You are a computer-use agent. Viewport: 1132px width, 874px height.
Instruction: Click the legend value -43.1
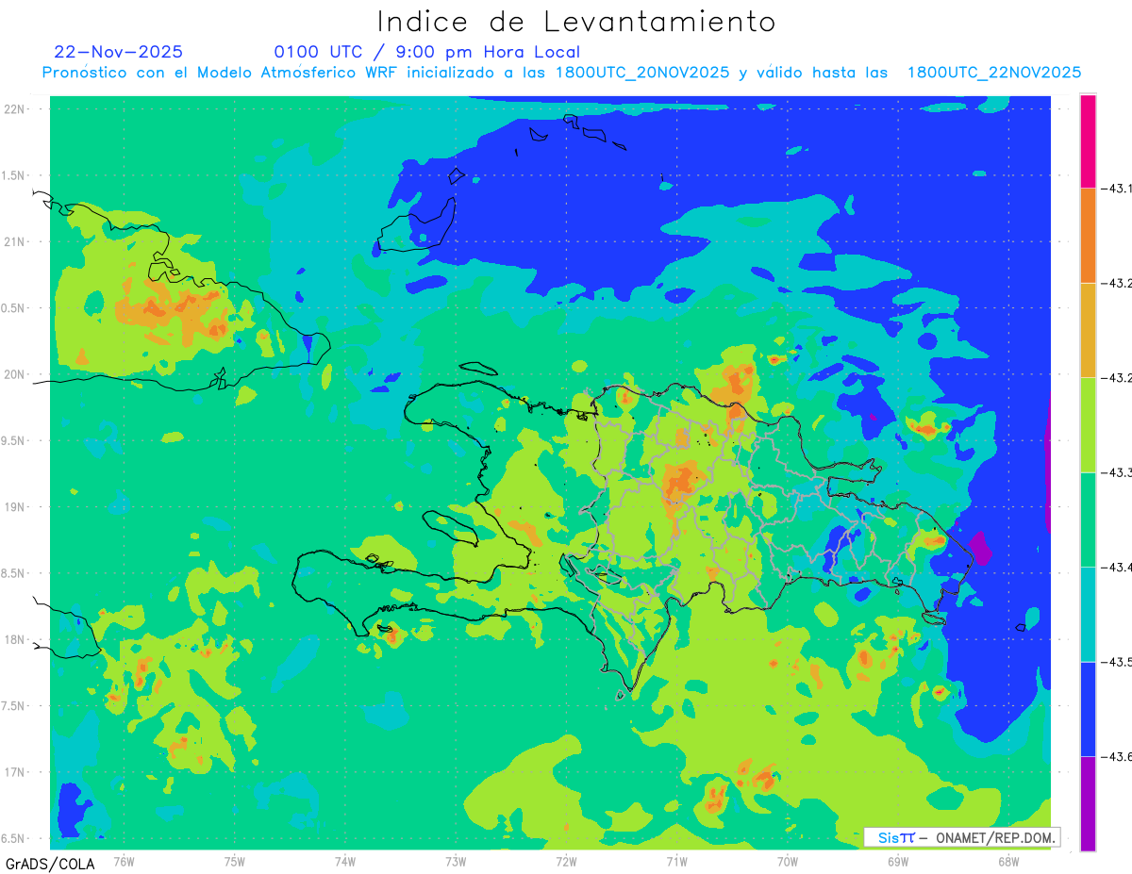point(1117,189)
